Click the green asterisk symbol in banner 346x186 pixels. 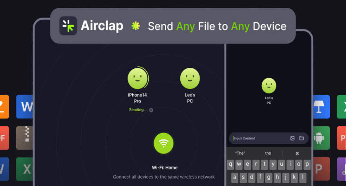[136, 26]
